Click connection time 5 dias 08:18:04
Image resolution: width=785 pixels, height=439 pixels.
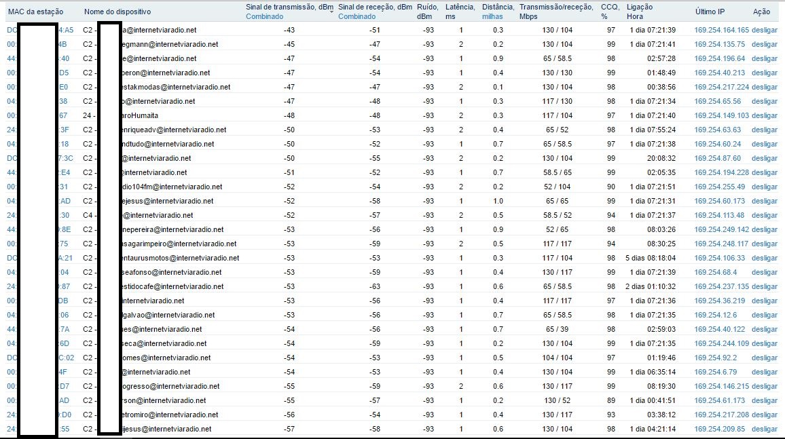click(651, 258)
